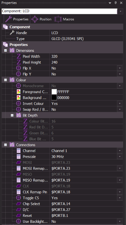
Task: Switch to the Position tab
Action: (41, 19)
